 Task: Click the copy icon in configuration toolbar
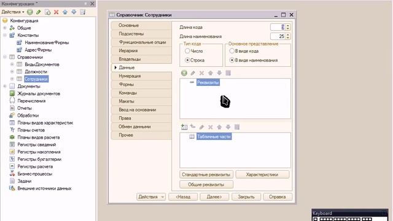click(47, 12)
